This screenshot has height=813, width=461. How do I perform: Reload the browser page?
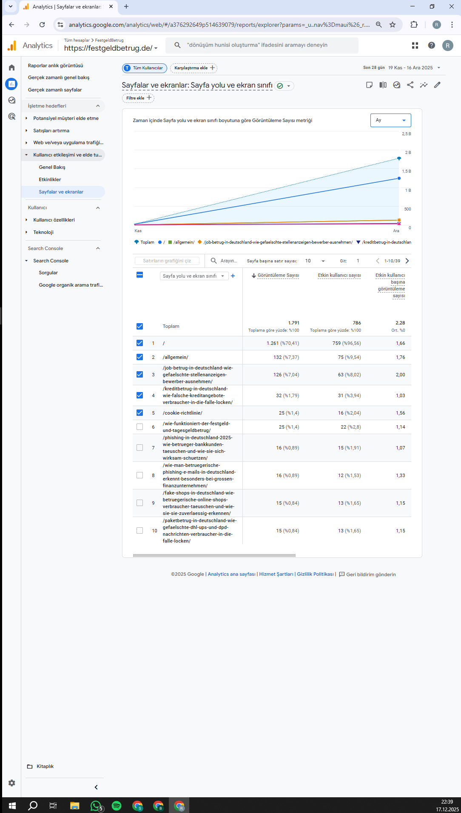(x=42, y=25)
